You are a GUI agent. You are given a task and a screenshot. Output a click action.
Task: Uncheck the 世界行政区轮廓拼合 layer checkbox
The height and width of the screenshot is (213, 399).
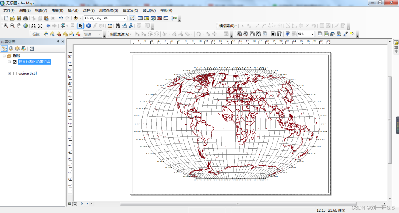(15, 62)
